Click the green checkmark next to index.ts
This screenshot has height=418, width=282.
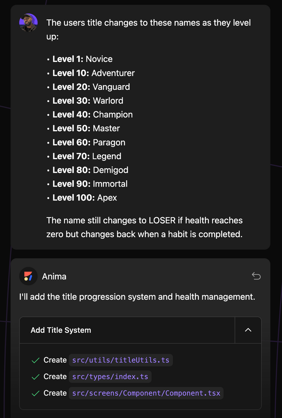pyautogui.click(x=35, y=377)
